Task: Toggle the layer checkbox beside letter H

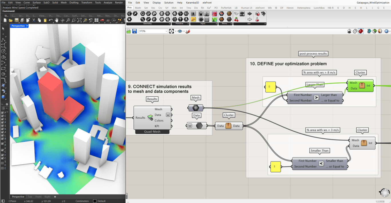Action: [2, 155]
